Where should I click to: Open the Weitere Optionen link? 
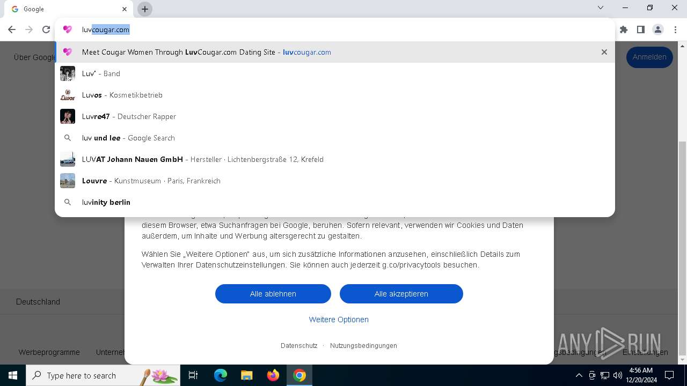tap(339, 320)
